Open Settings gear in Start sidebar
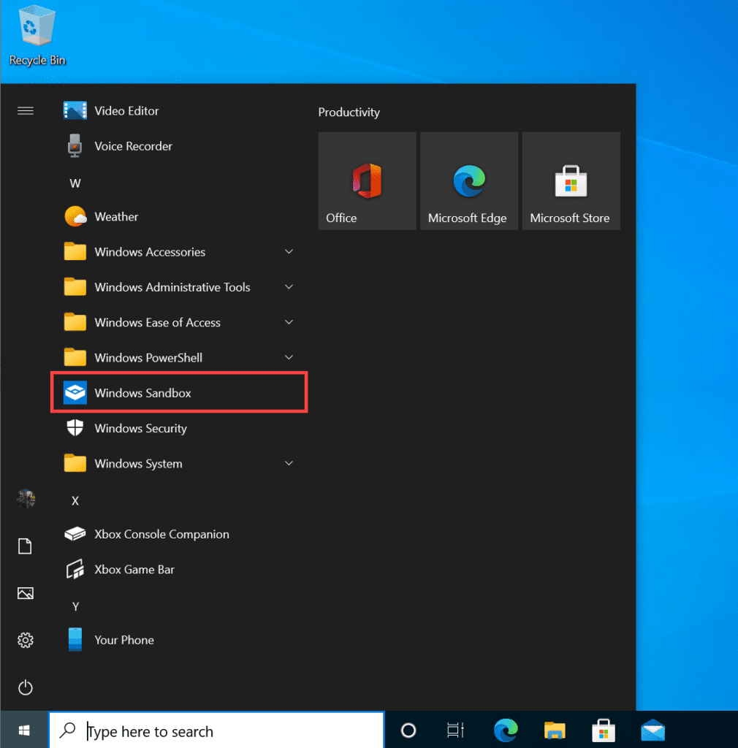Viewport: 738px width, 748px height. click(x=26, y=640)
